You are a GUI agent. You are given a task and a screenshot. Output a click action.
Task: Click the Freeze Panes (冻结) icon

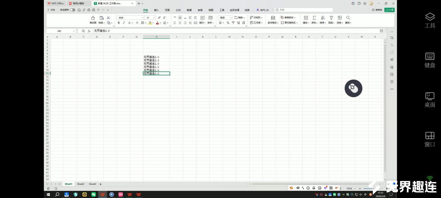coord(339,18)
